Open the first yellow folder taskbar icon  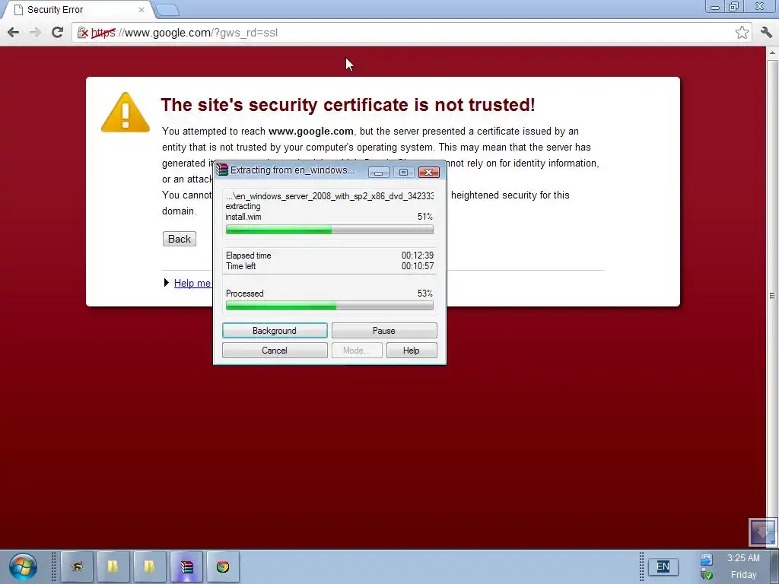coord(113,567)
